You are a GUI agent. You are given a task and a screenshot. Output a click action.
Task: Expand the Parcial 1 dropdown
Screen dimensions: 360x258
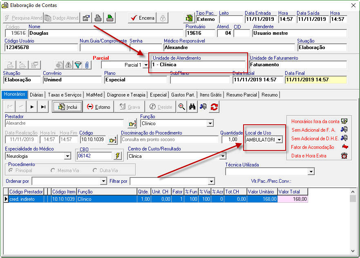146,65
